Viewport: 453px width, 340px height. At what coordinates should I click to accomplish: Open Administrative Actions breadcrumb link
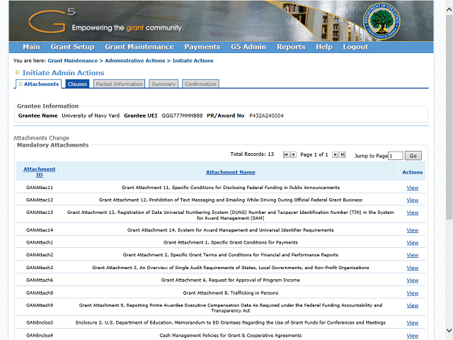pos(135,60)
